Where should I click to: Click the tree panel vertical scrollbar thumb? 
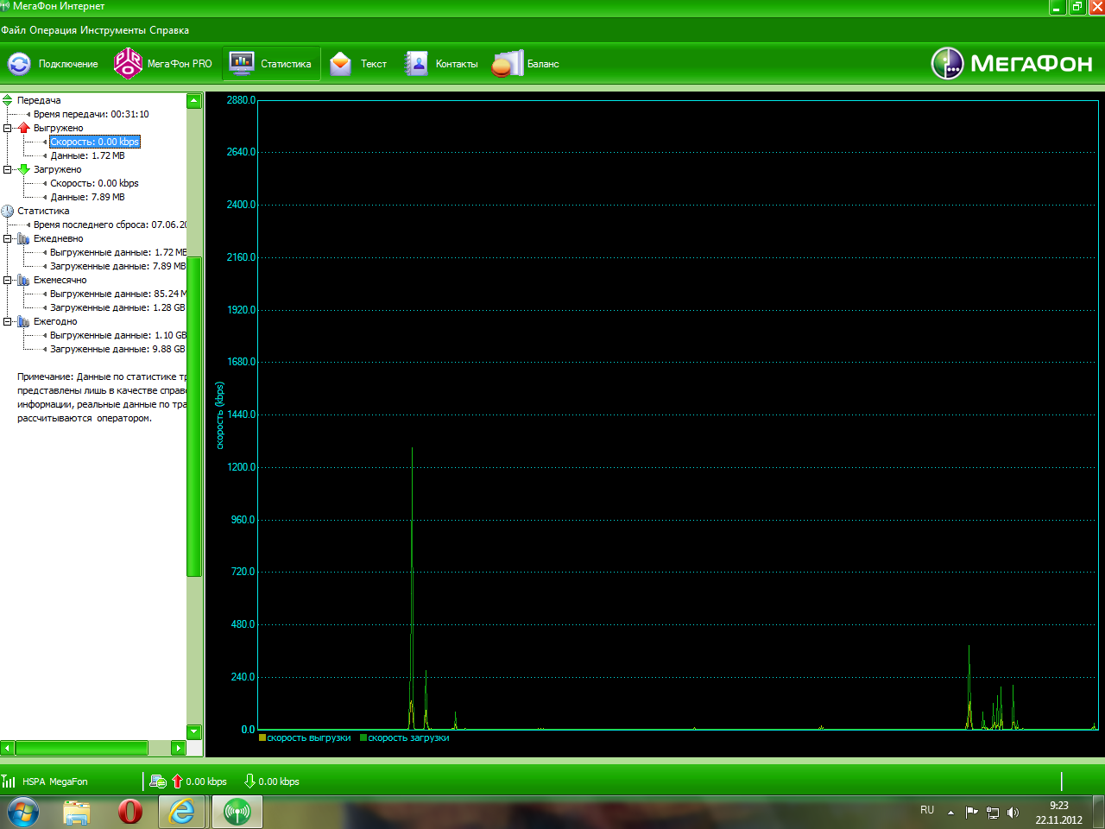[194, 416]
